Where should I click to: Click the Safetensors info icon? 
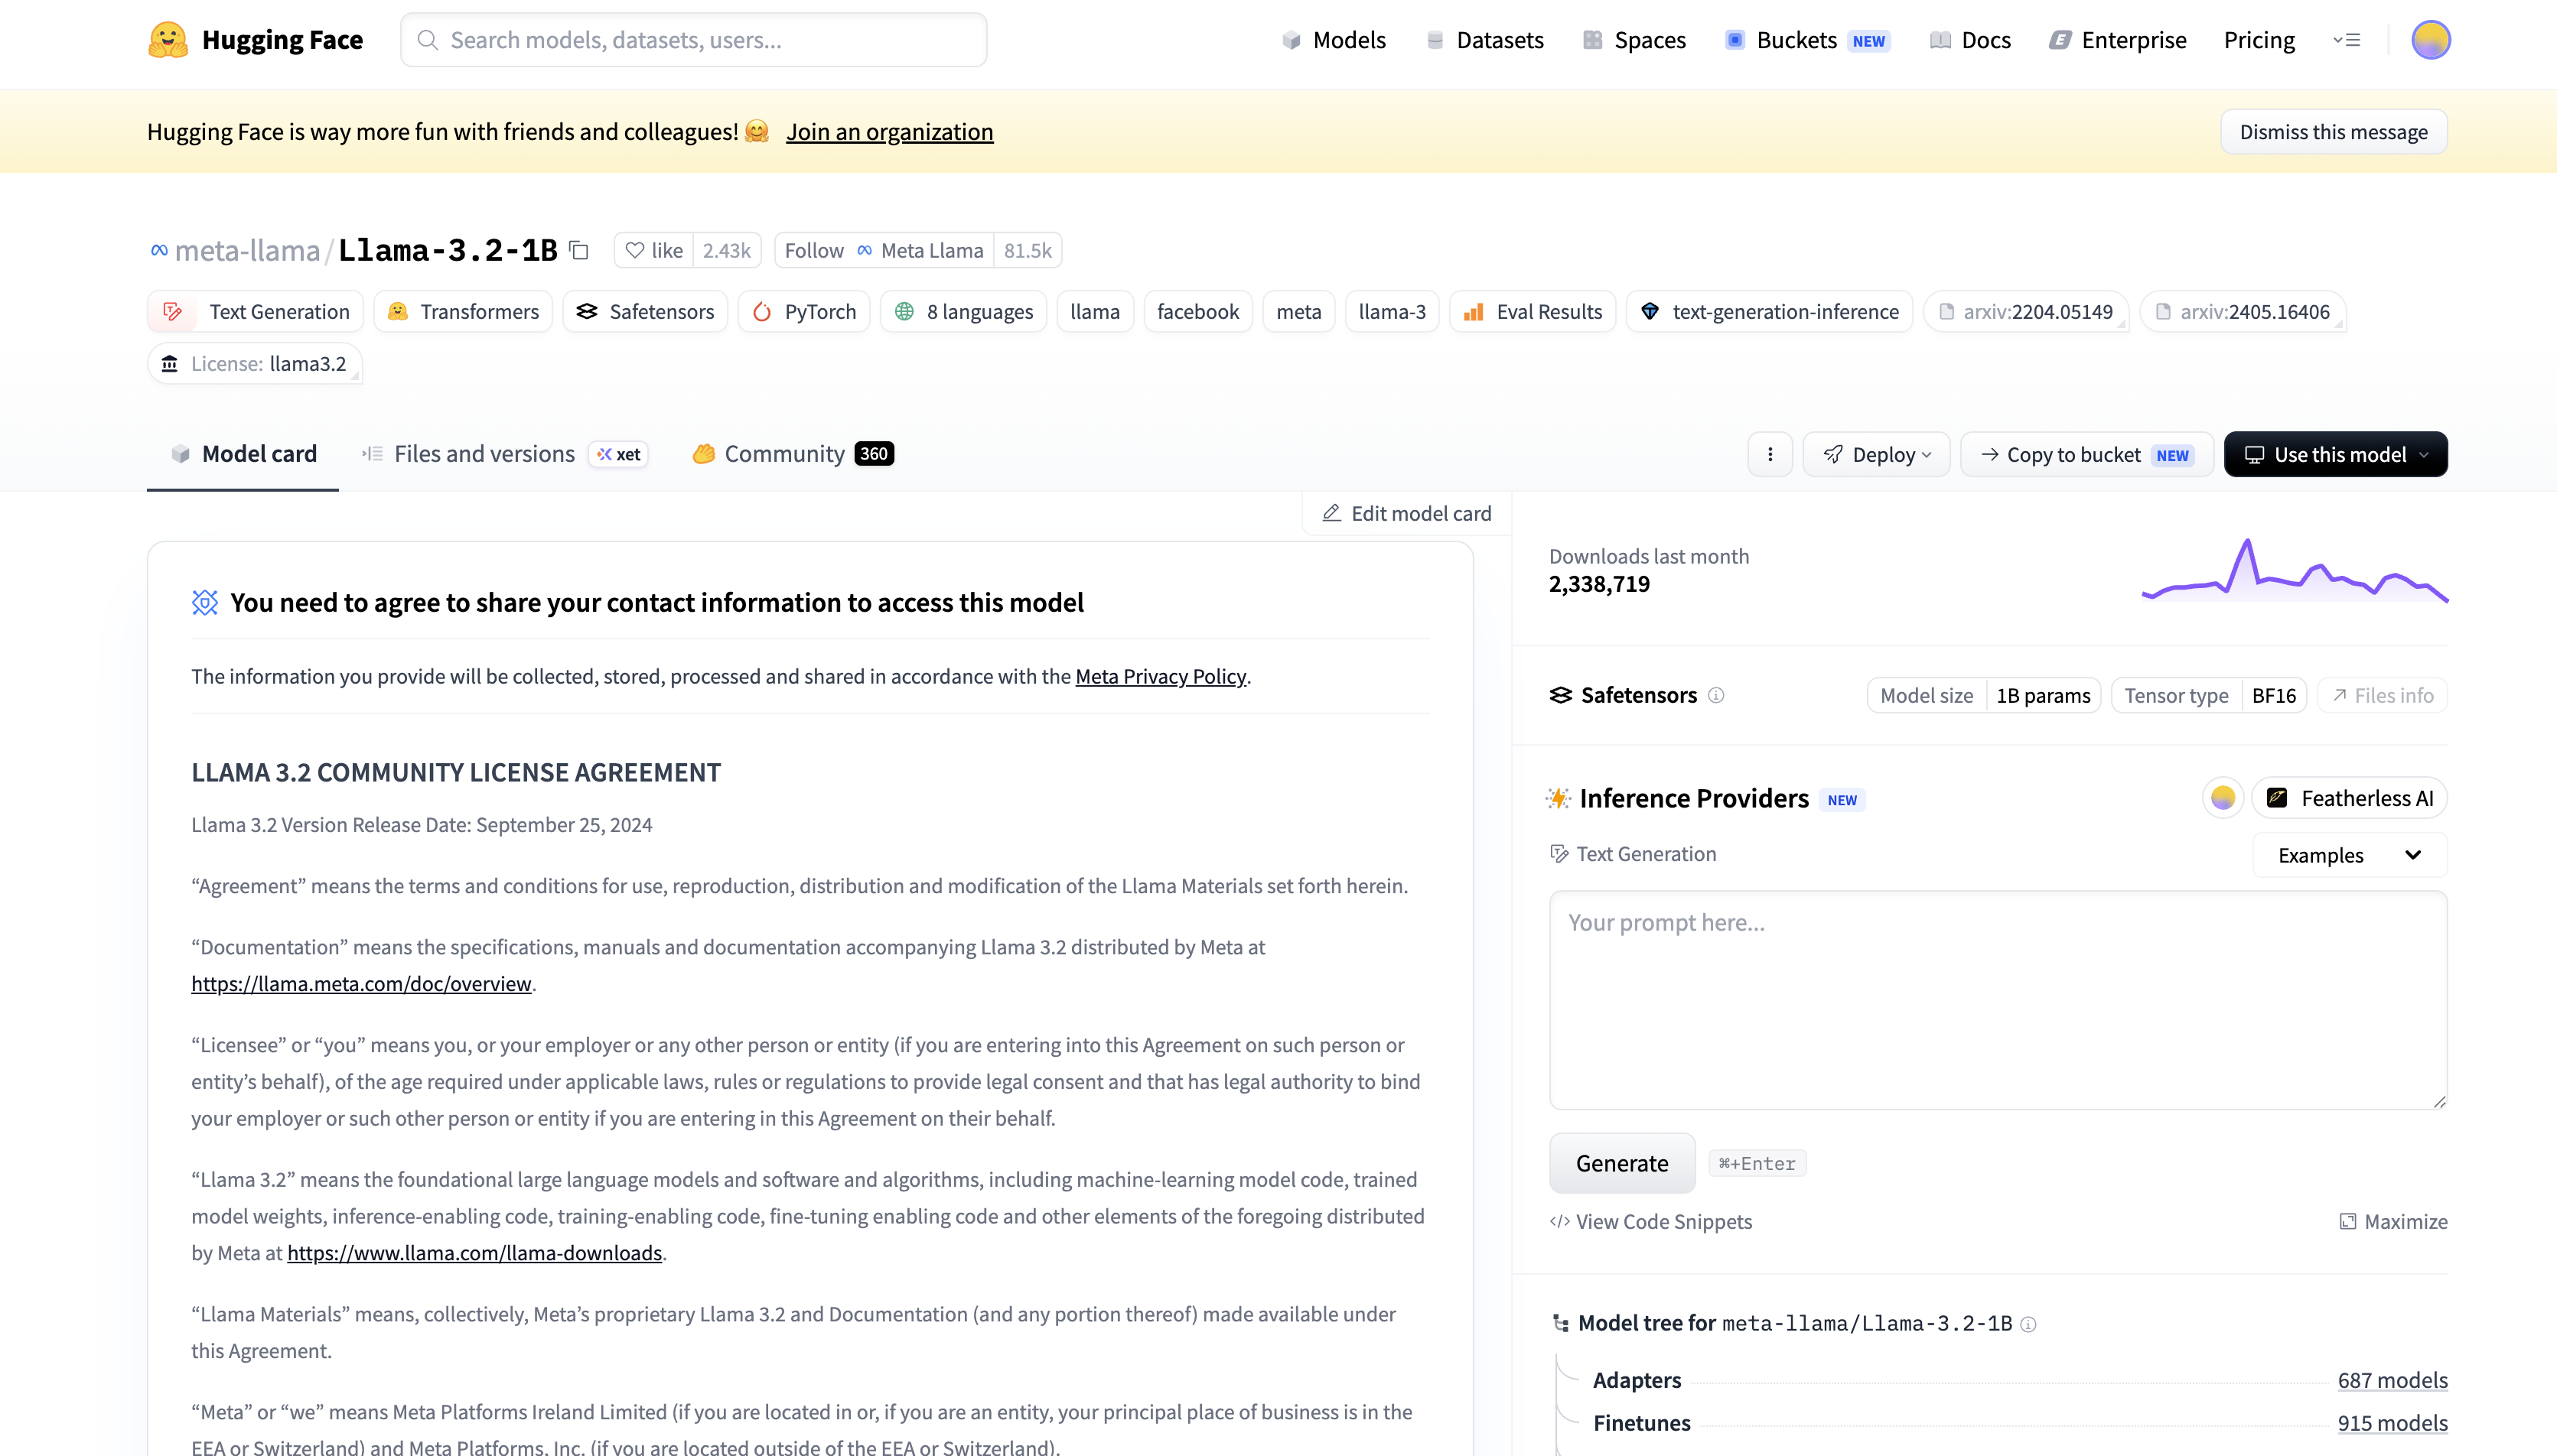tap(1715, 695)
